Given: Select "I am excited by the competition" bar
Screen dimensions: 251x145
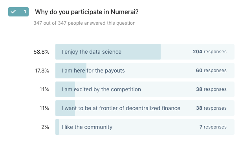Looking at the screenshot, I should tap(145, 89).
